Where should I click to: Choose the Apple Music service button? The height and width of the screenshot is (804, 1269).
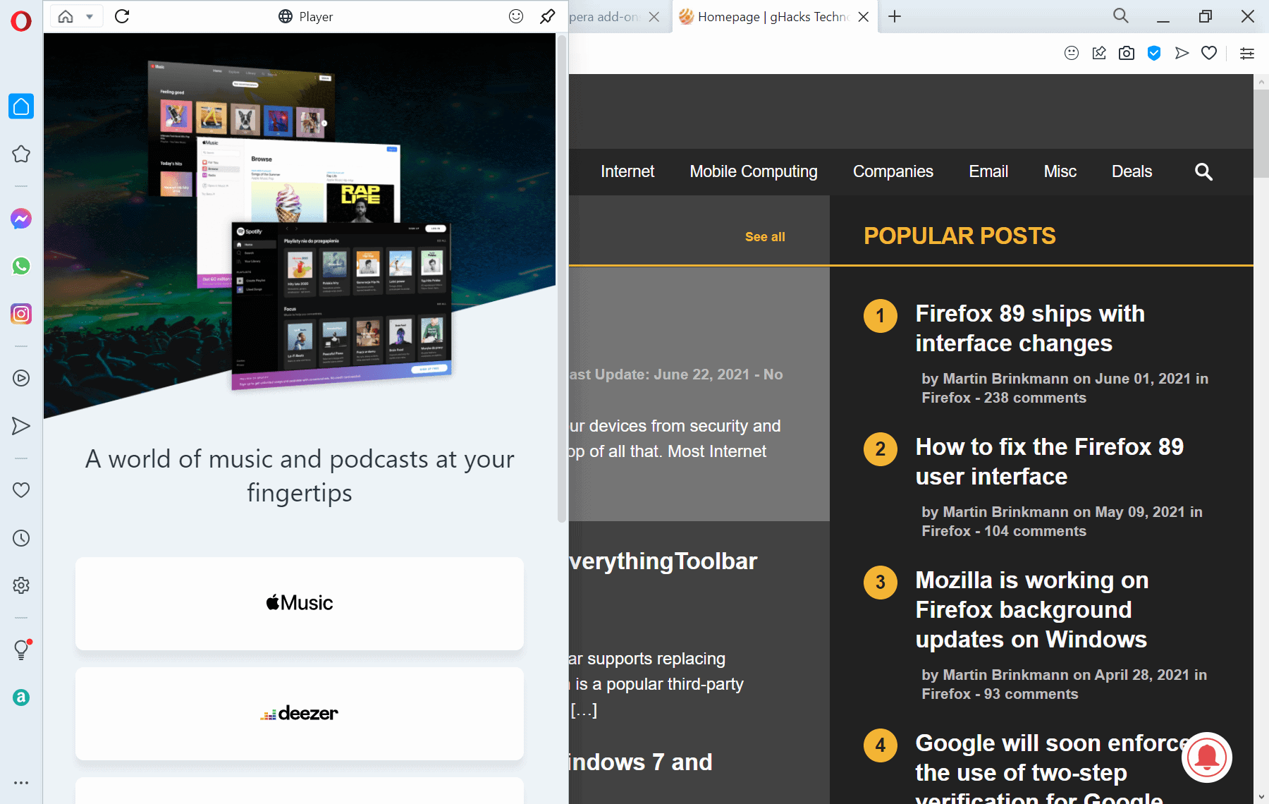click(299, 603)
